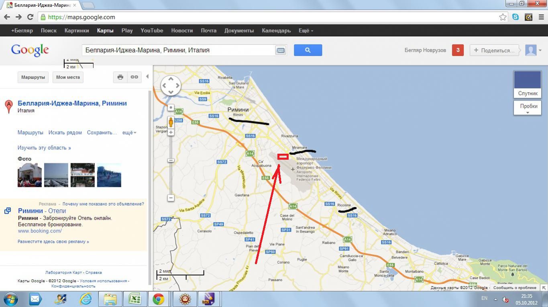Pan the map down
Viewport: 548px width, 307px height.
(171, 92)
